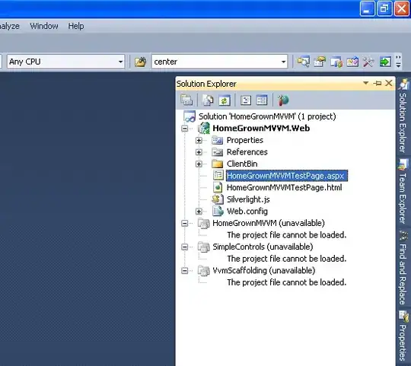
Task: Select SimpleControls (unavailable) project
Action: point(263,247)
